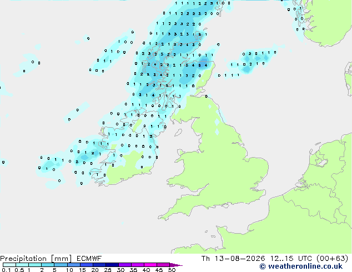Click the 'UTC' label
Viewport: 352px width, 272px height.
(x=305, y=259)
